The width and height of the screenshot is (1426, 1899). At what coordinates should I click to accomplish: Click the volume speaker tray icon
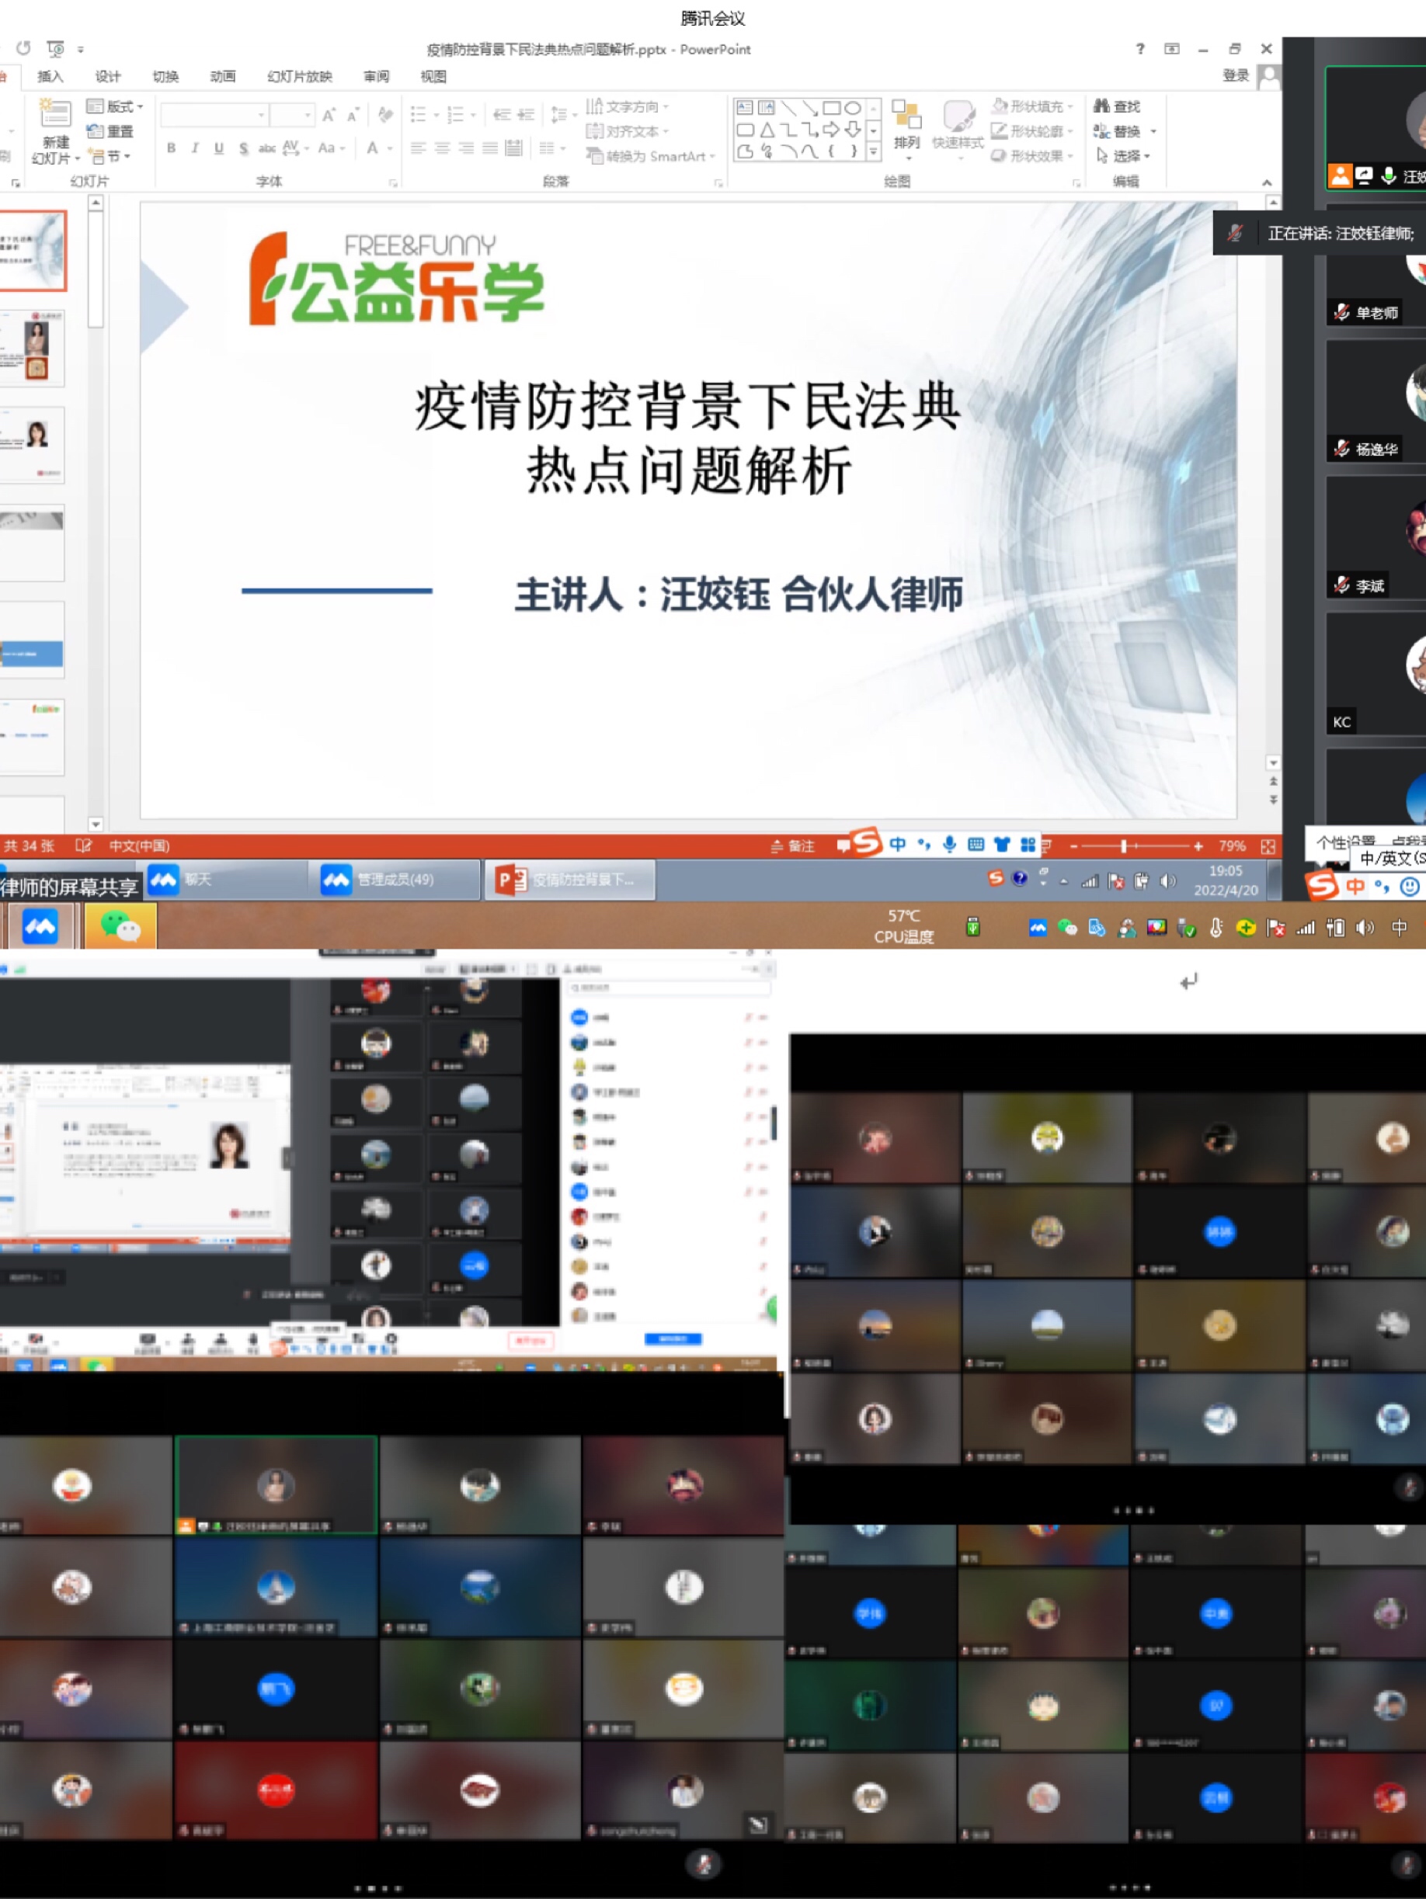1365,928
